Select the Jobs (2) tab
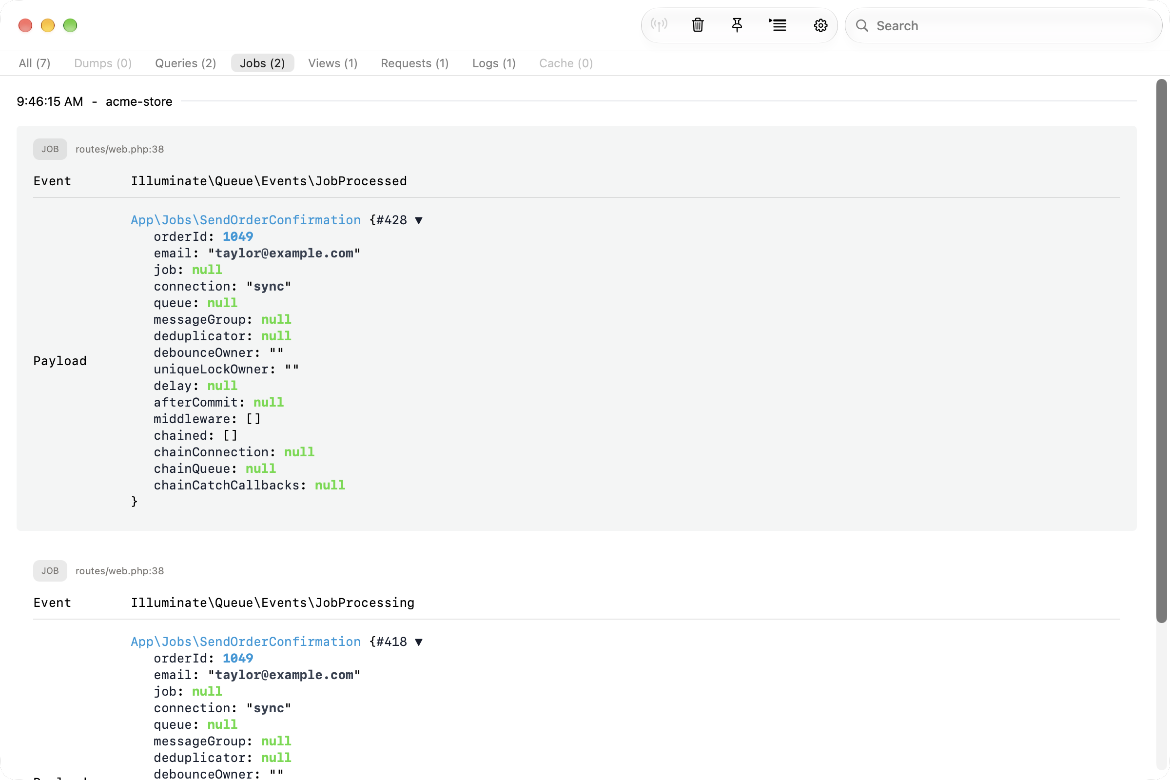The width and height of the screenshot is (1170, 780). (x=262, y=63)
